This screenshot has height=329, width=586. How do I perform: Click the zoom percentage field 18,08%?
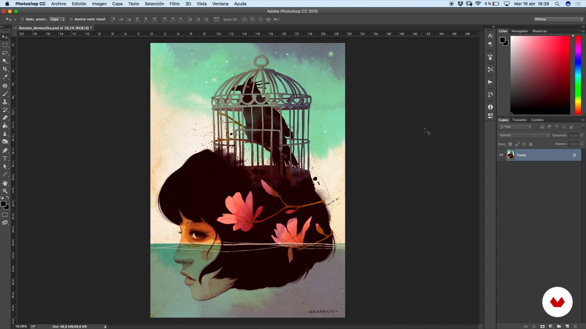21,327
